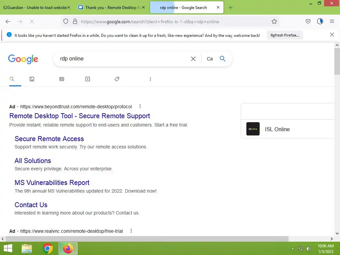Switch to News search results tab

click(x=62, y=79)
